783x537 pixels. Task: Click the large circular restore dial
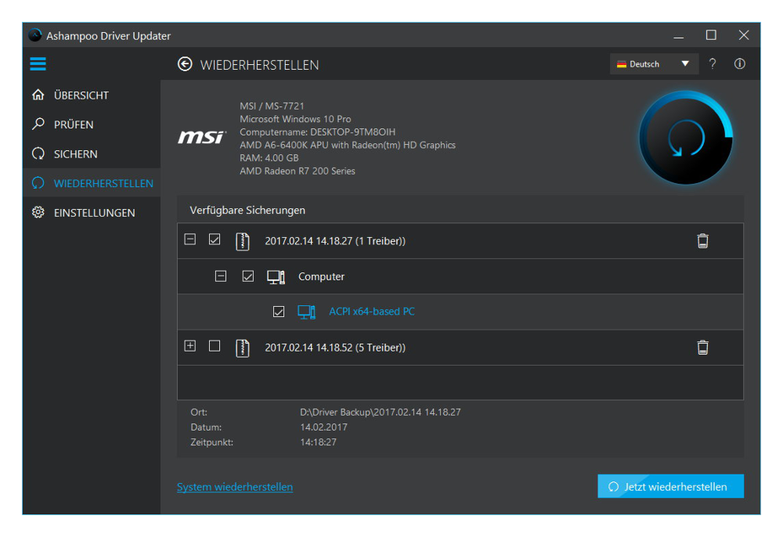(x=686, y=138)
